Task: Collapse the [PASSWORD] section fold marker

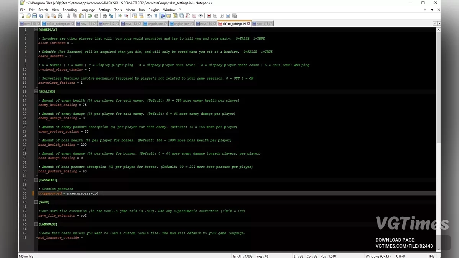Action: click(36, 180)
